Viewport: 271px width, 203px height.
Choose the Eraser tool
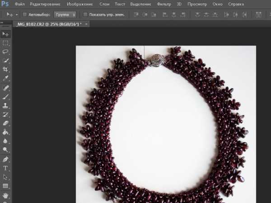pyautogui.click(x=5, y=123)
